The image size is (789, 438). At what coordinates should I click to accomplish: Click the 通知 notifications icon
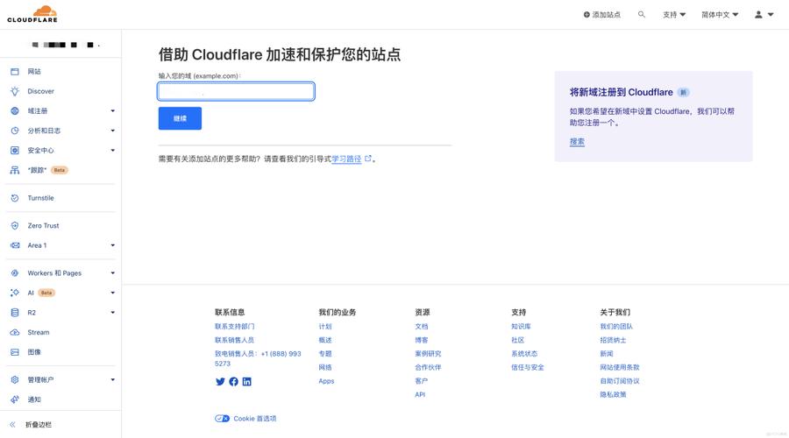[15, 399]
